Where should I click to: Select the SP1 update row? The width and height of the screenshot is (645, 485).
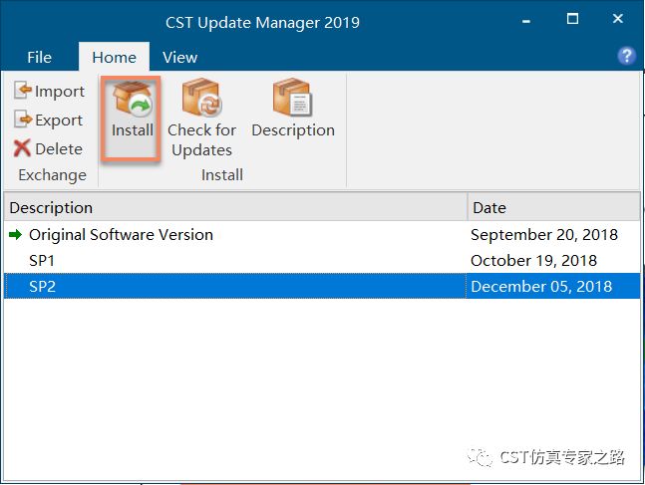(322, 261)
